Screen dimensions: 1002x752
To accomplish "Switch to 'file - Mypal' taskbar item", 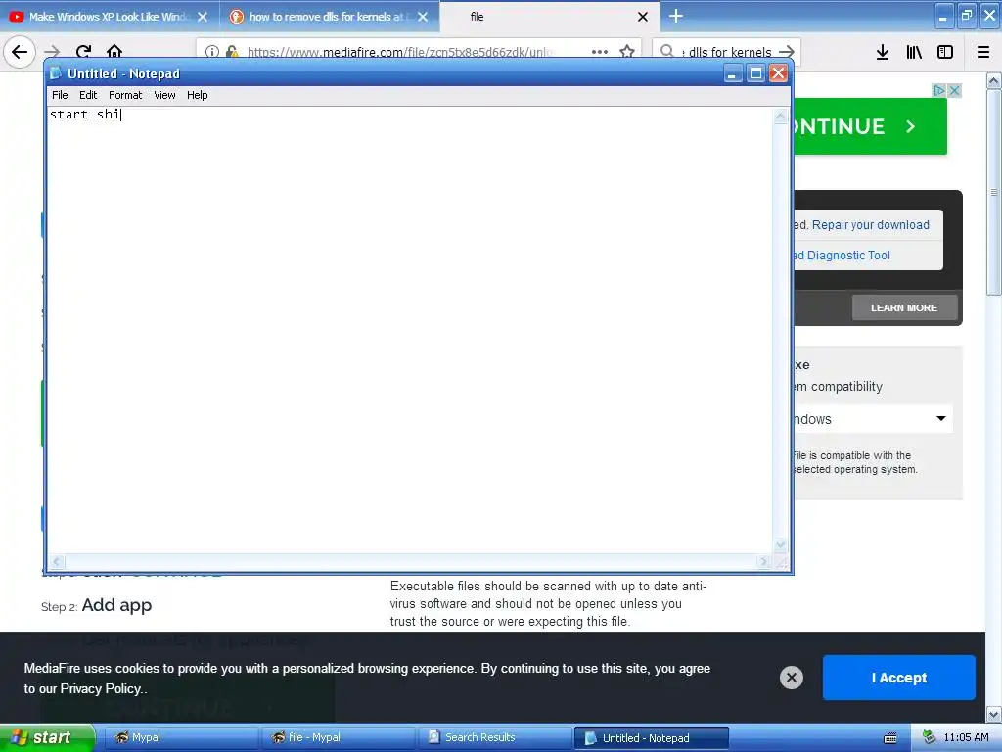I will [x=338, y=738].
